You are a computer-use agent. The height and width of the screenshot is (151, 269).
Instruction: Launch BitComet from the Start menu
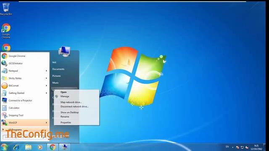point(25,86)
